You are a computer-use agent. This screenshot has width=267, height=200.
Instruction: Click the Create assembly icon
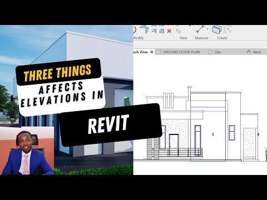coord(217,29)
